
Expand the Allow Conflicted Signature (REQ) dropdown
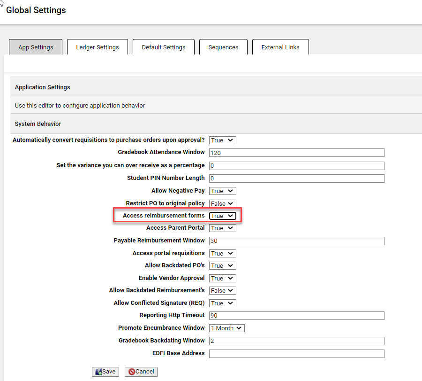click(x=222, y=303)
